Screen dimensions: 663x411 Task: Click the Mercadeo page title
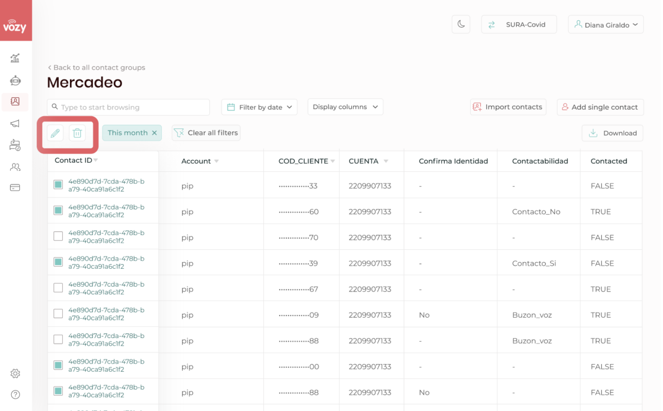pyautogui.click(x=85, y=82)
